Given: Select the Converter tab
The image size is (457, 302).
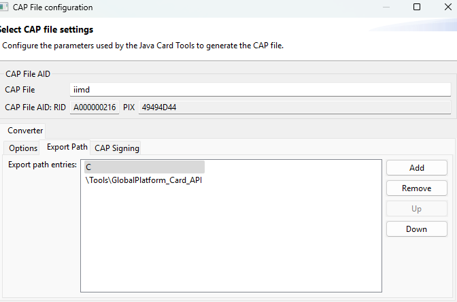Looking at the screenshot, I should 25,131.
